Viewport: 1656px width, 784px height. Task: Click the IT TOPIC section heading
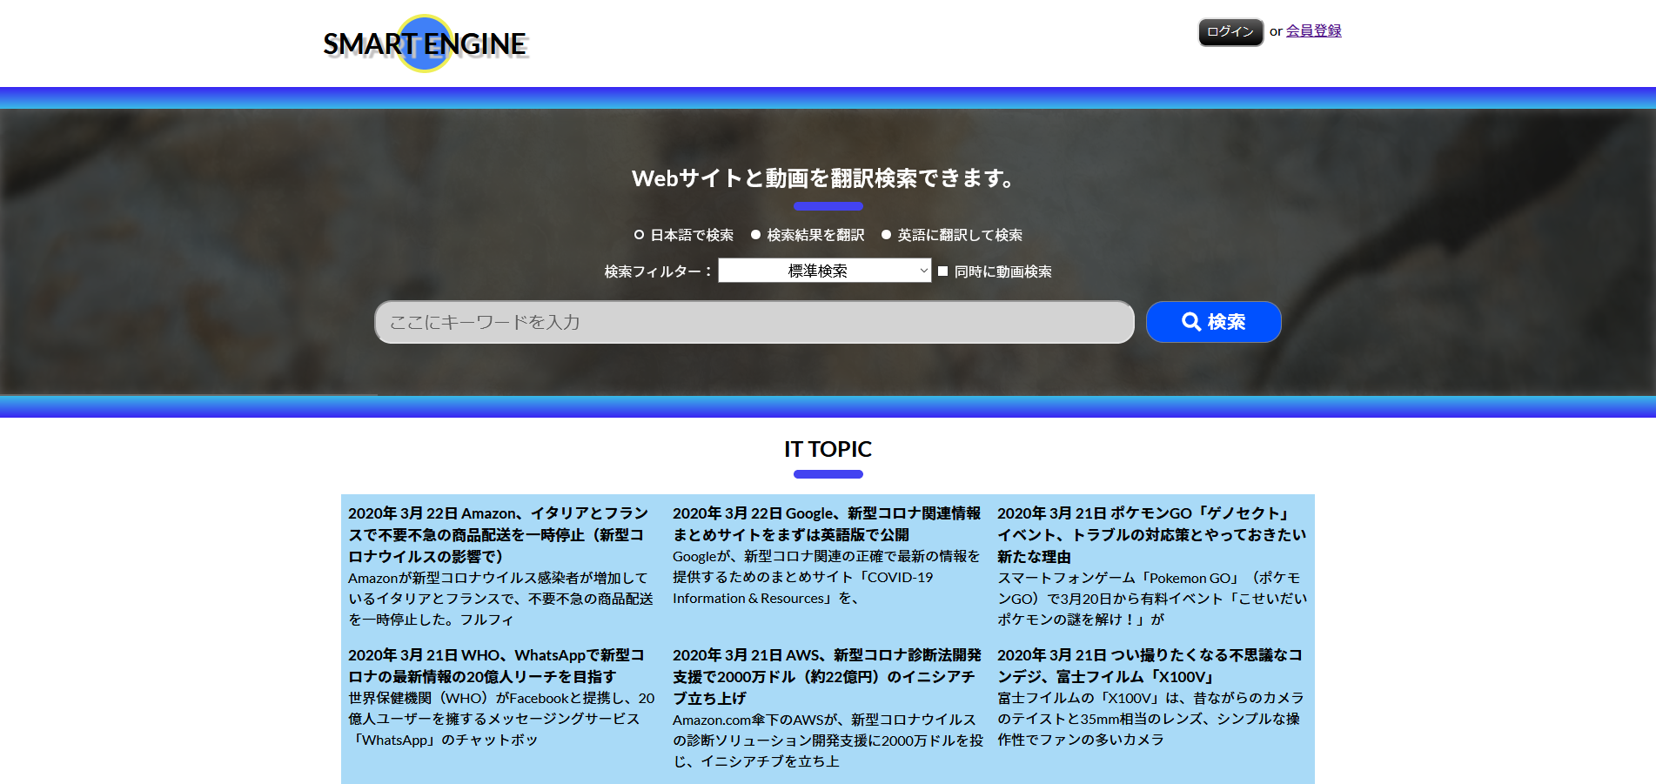[x=828, y=449]
